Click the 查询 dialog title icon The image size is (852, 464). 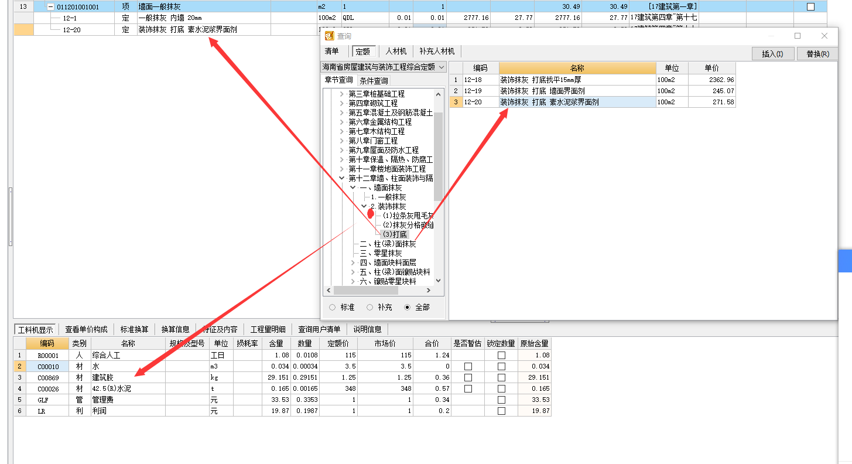tap(329, 36)
